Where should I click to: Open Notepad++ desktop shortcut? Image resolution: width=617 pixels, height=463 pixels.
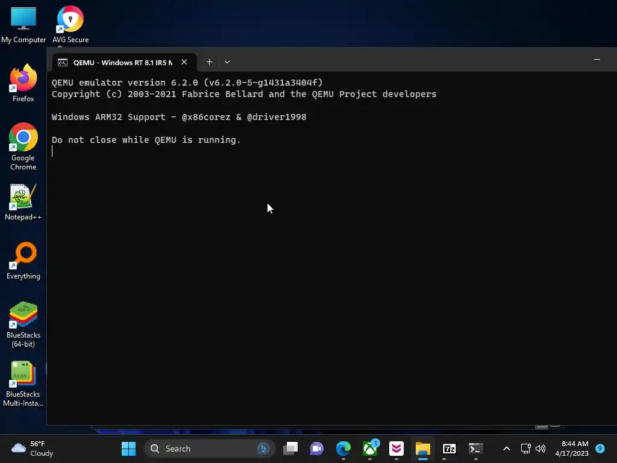pyautogui.click(x=23, y=201)
